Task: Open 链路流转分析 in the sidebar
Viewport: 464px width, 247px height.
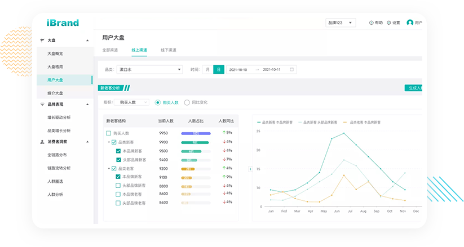Action: point(59,168)
